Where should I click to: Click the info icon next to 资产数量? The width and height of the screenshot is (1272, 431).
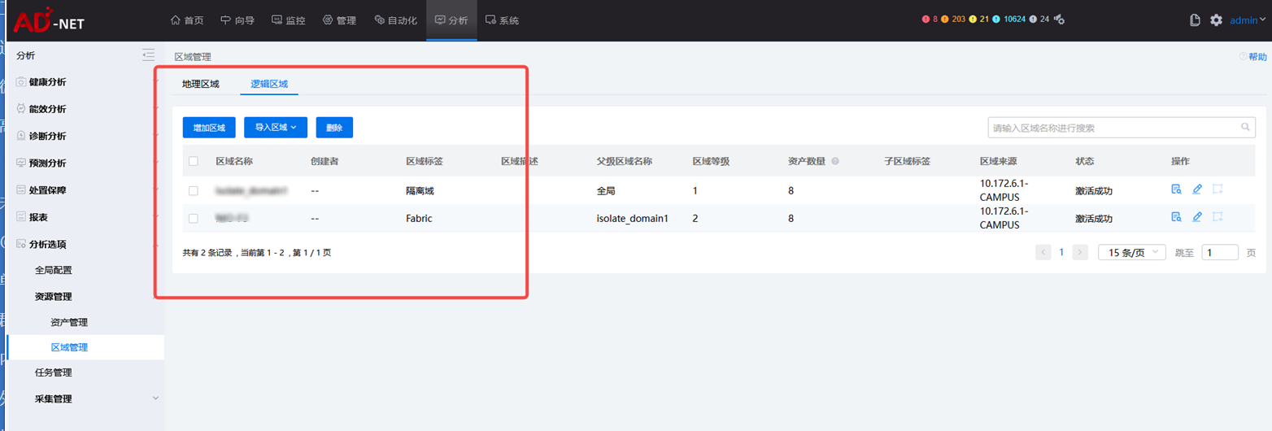835,161
